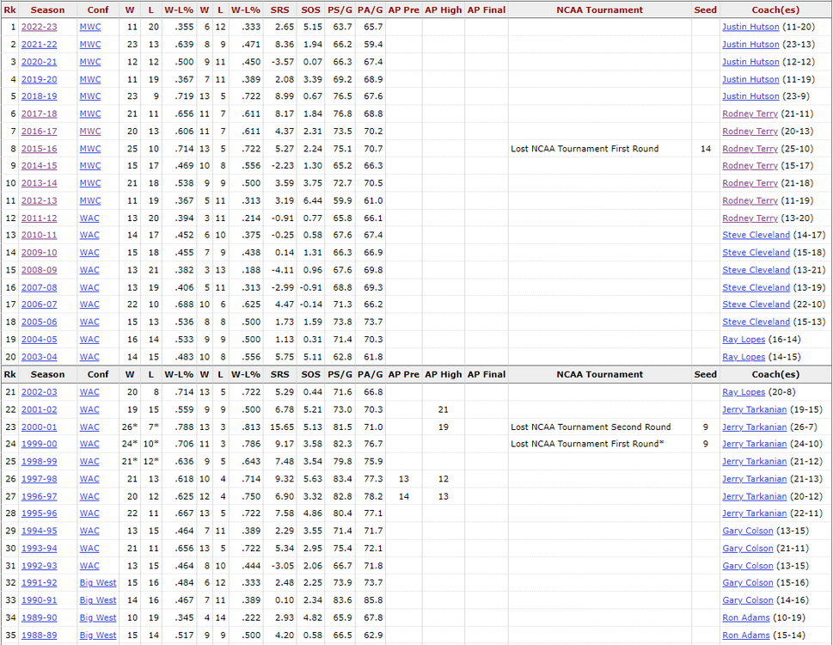This screenshot has width=833, height=645.
Task: Click Justin Hutson in the 2018-19 row
Action: 750,96
